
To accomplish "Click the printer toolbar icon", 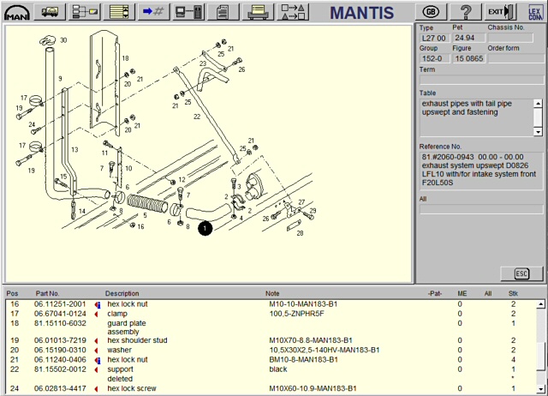I will click(x=258, y=12).
